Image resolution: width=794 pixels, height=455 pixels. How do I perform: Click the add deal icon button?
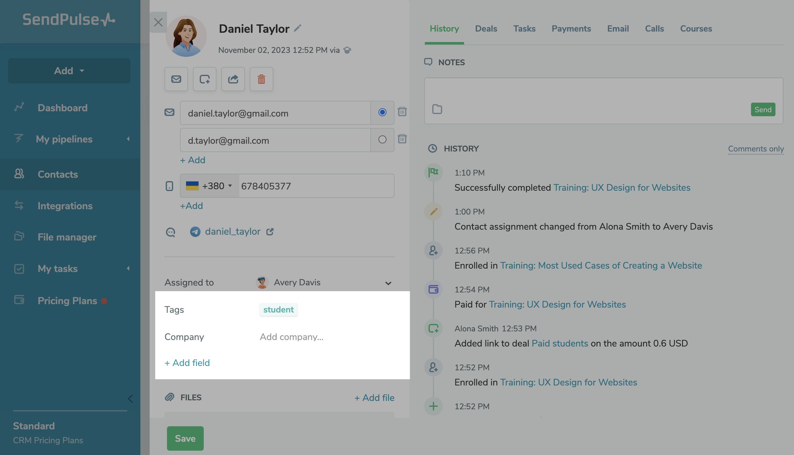coord(204,79)
